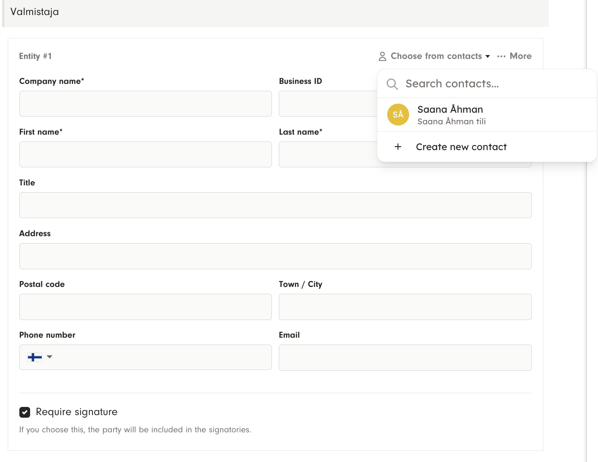This screenshot has width=598, height=462.
Task: Click the Email input field
Action: coord(405,357)
